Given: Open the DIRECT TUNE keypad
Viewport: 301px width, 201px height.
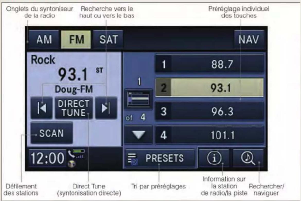Looking at the screenshot, I should point(74,108).
